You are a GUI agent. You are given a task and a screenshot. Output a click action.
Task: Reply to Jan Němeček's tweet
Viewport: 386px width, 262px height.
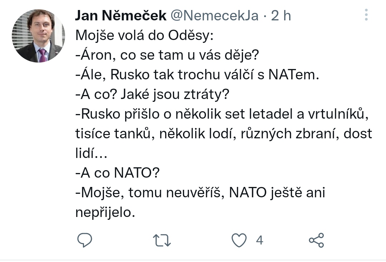[85, 240]
